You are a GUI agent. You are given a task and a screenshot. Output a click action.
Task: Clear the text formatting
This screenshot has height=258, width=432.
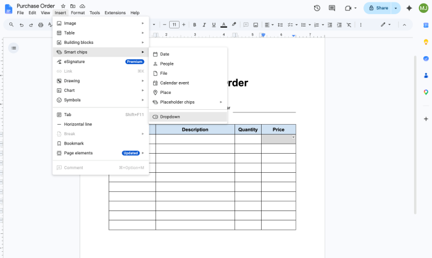point(349,25)
